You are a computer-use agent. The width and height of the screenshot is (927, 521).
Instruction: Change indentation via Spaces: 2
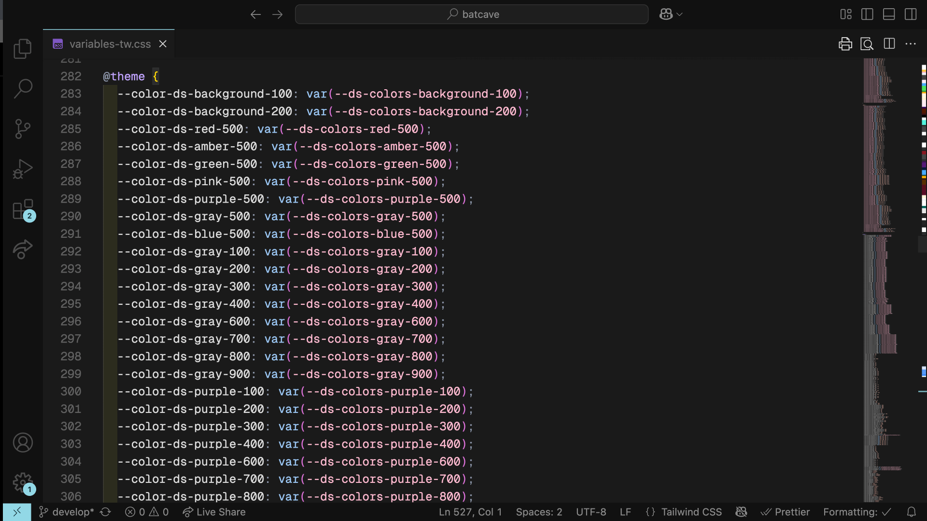point(539,512)
